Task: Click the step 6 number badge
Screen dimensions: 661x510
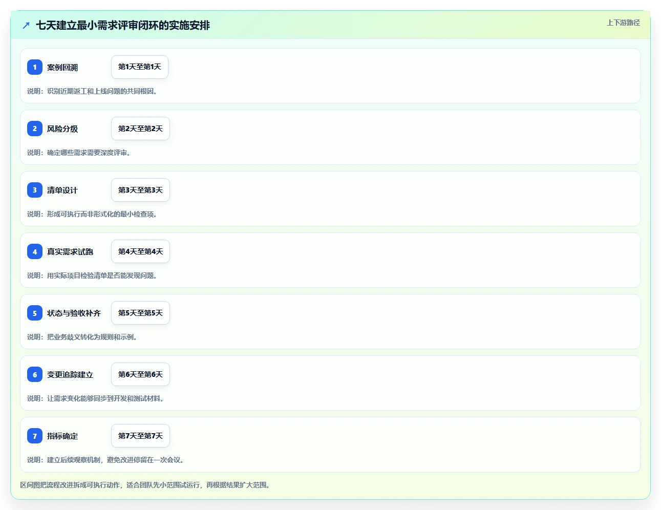Action: click(35, 374)
